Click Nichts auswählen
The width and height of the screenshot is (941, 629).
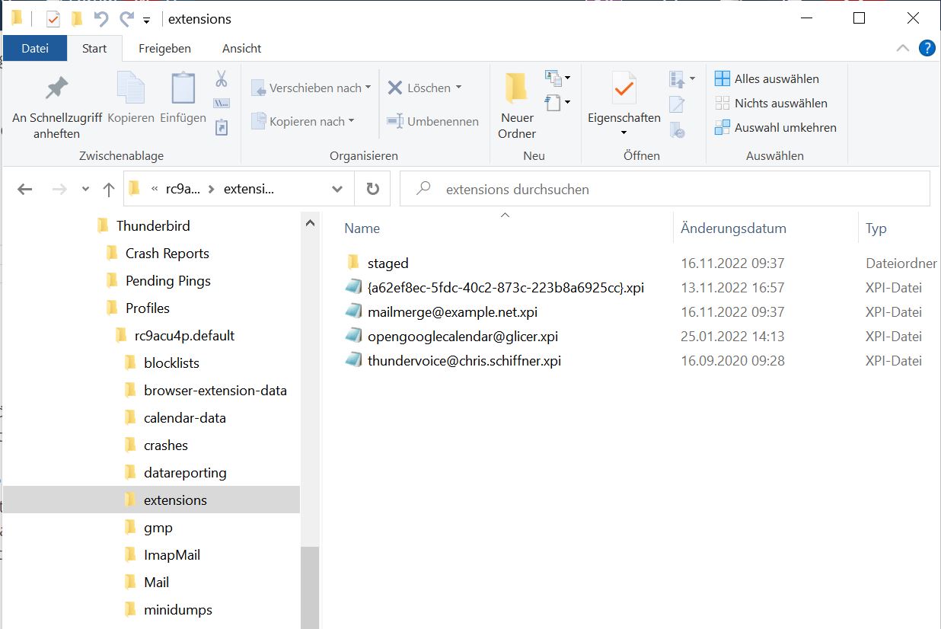point(771,103)
